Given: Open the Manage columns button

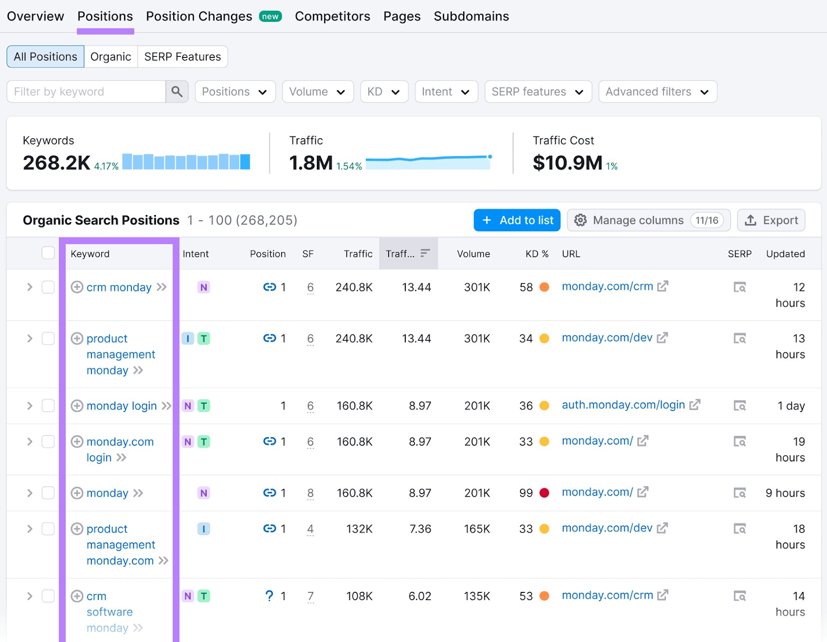Looking at the screenshot, I should [649, 220].
